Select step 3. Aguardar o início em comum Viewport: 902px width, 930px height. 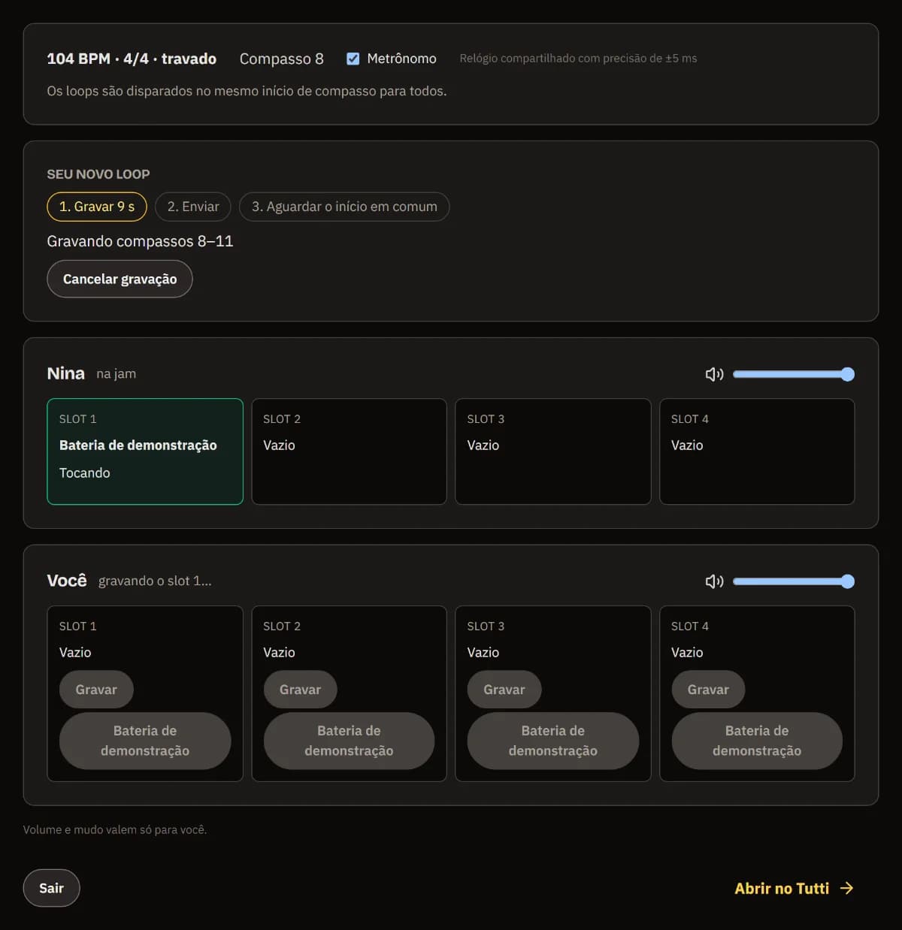344,207
